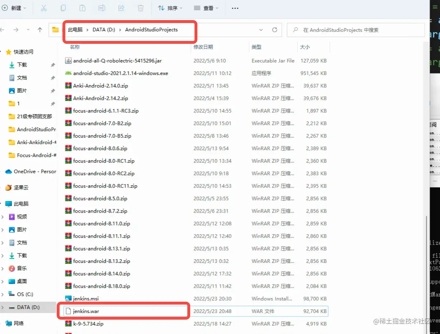This screenshot has height=334, width=440.
Task: Click the Anki-Android-2.14.2.zip archive icon
Action: click(68, 98)
